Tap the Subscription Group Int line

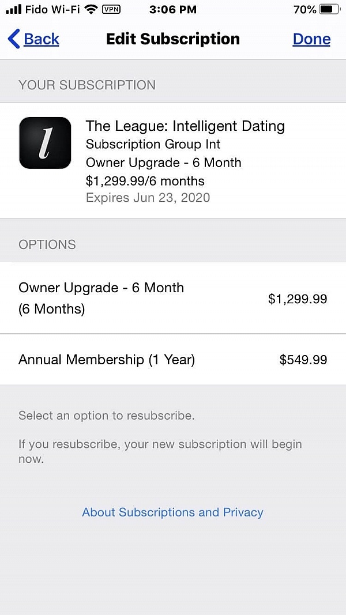coord(153,144)
